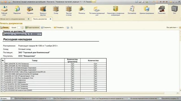The width and height of the screenshot is (181, 101).
Task: Close the Рабочее место сотрудника выписки tab
Action: coord(29,19)
